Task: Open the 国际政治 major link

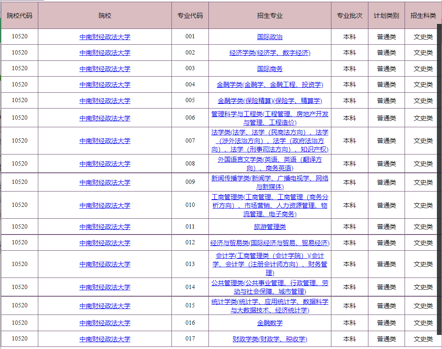Action: [x=270, y=37]
